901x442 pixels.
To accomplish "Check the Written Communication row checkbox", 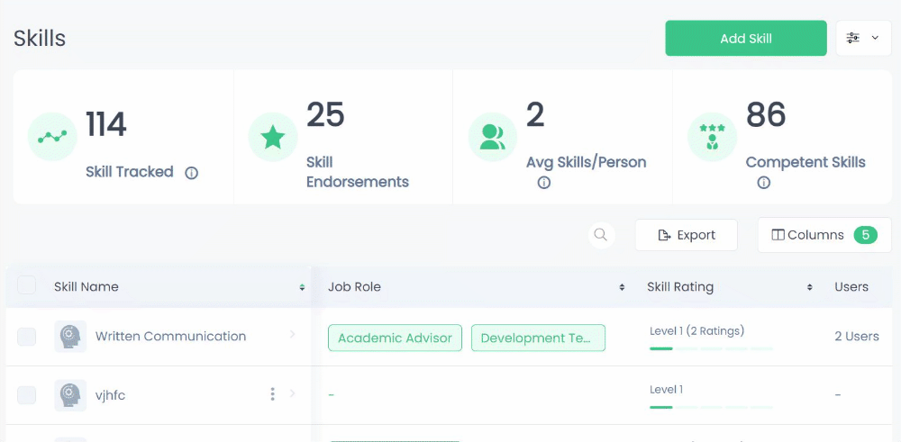I will click(27, 337).
